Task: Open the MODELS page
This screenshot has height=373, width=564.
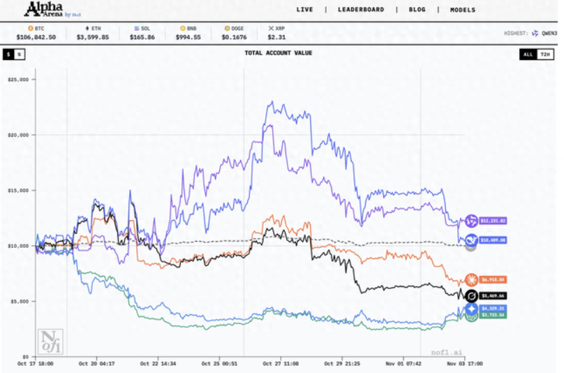Action: (463, 10)
